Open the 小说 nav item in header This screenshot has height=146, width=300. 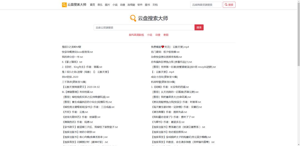(115, 5)
